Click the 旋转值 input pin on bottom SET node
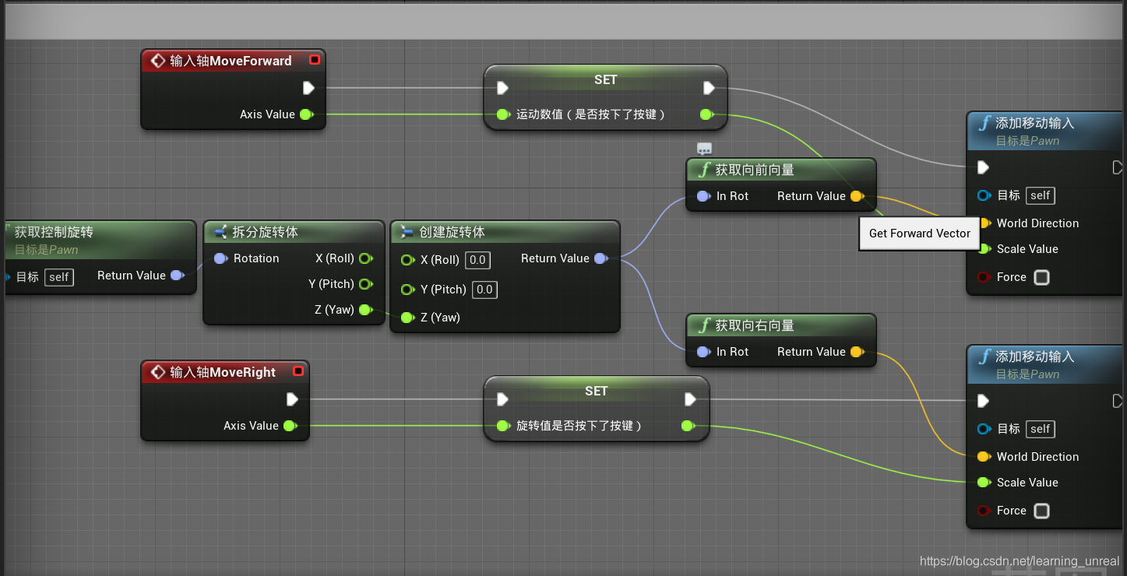 (504, 426)
